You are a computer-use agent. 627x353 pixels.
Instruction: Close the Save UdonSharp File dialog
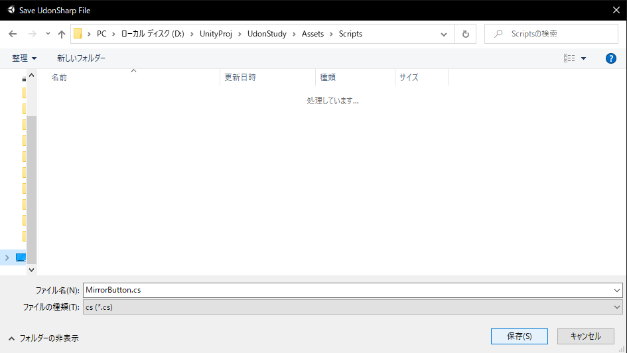[x=616, y=11]
